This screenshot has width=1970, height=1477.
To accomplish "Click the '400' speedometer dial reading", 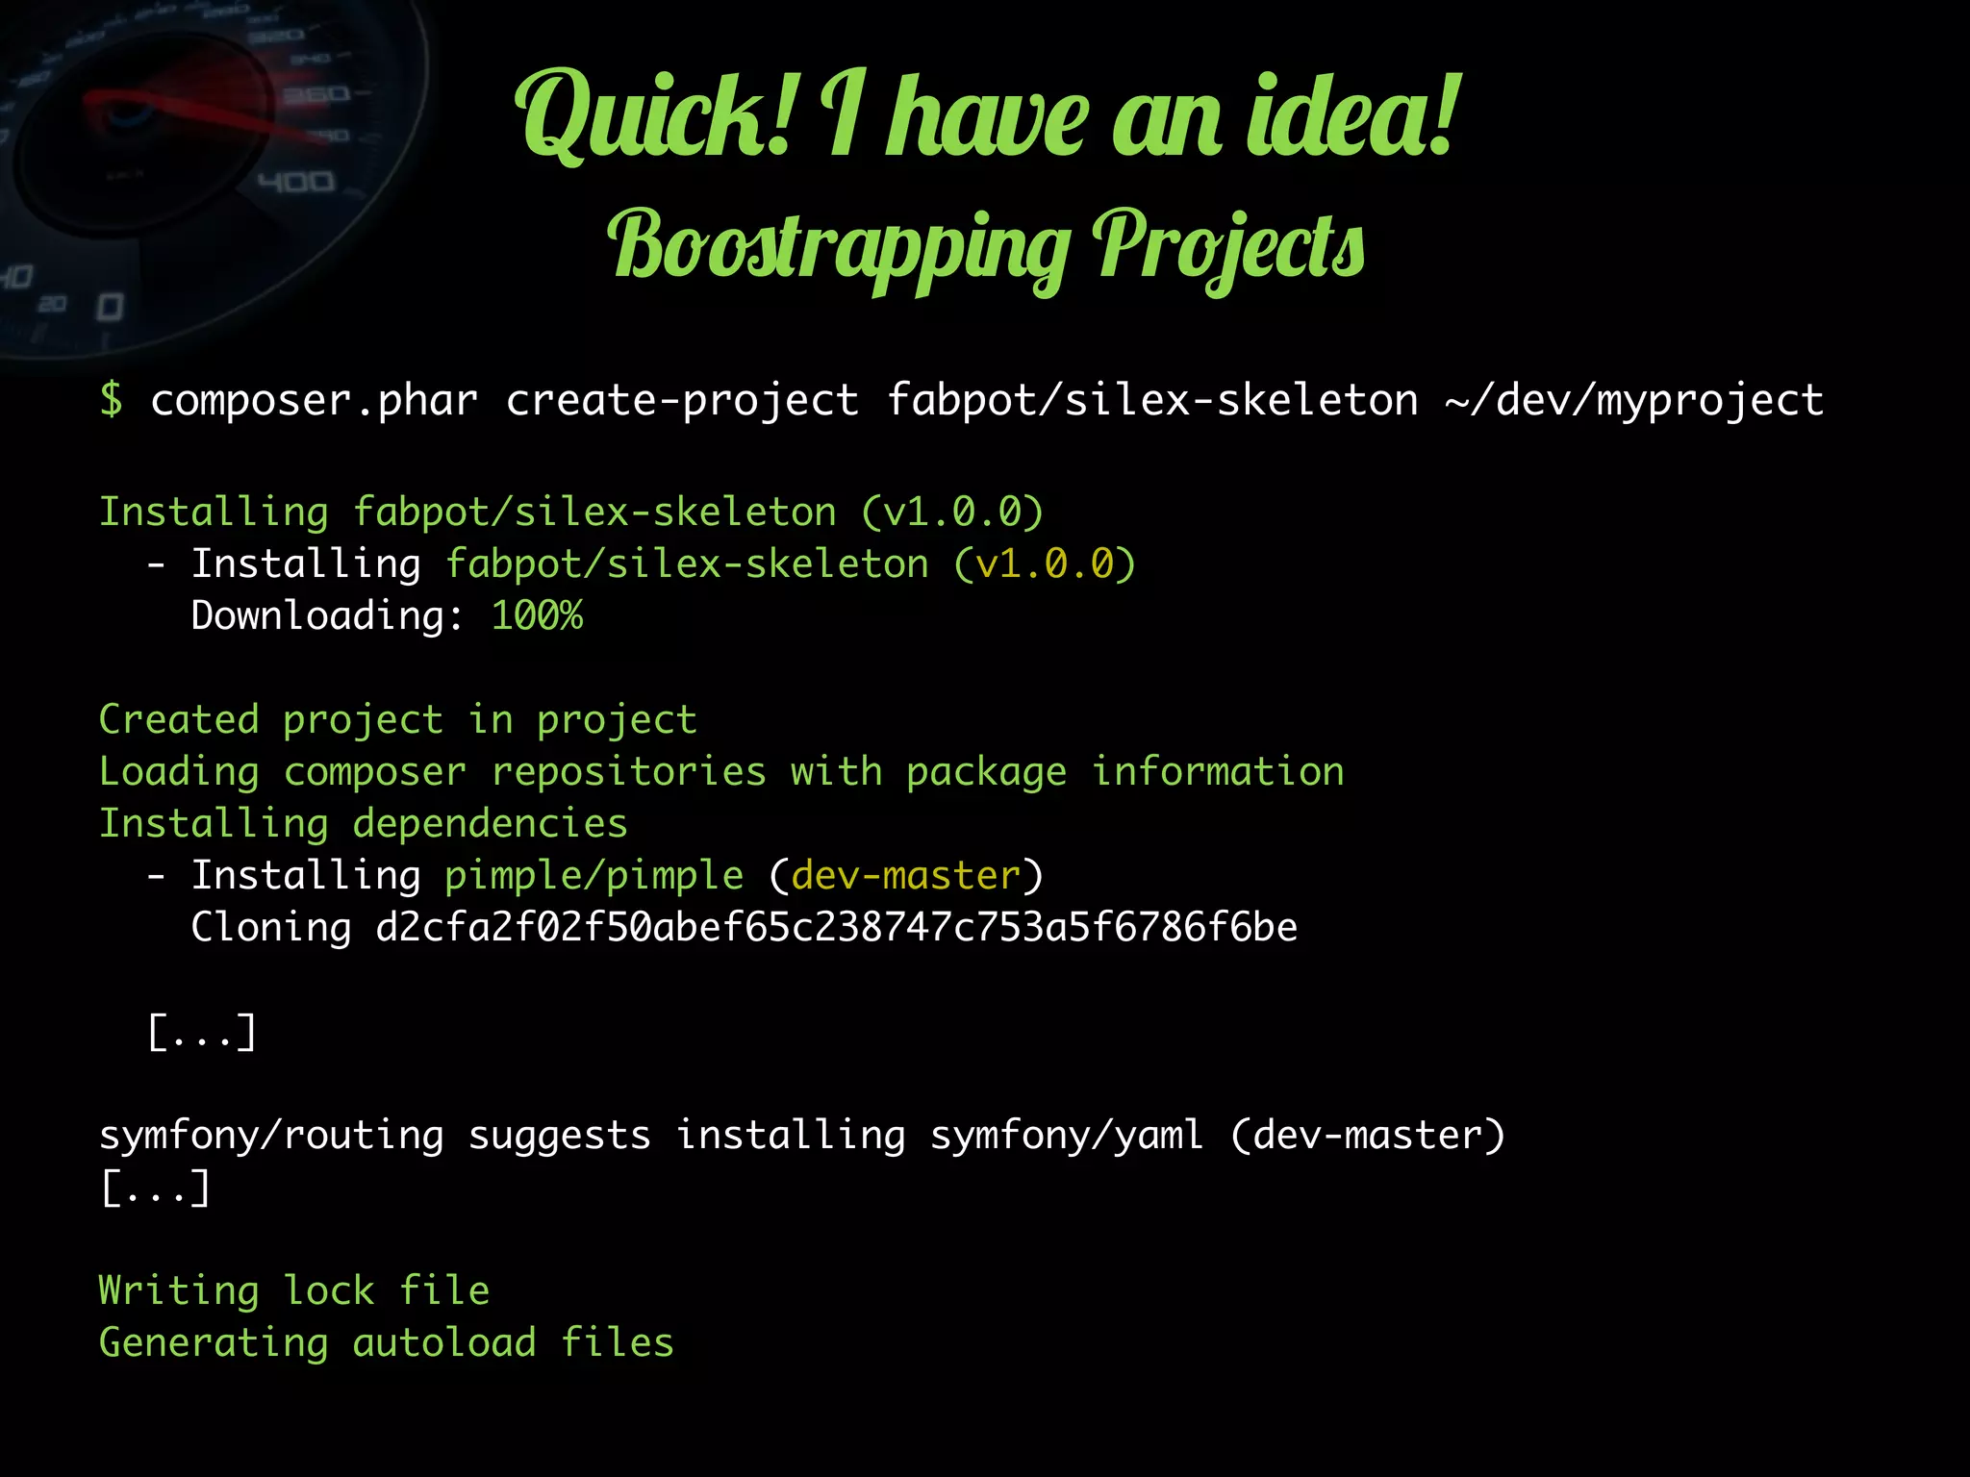I will tap(296, 181).
